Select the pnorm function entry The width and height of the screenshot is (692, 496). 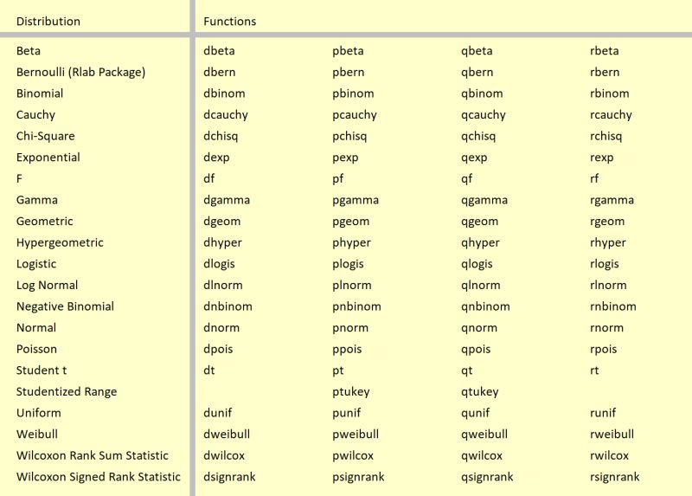[x=350, y=328]
